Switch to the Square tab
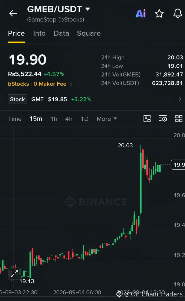Image resolution: width=185 pixels, height=301 pixels. tap(89, 33)
